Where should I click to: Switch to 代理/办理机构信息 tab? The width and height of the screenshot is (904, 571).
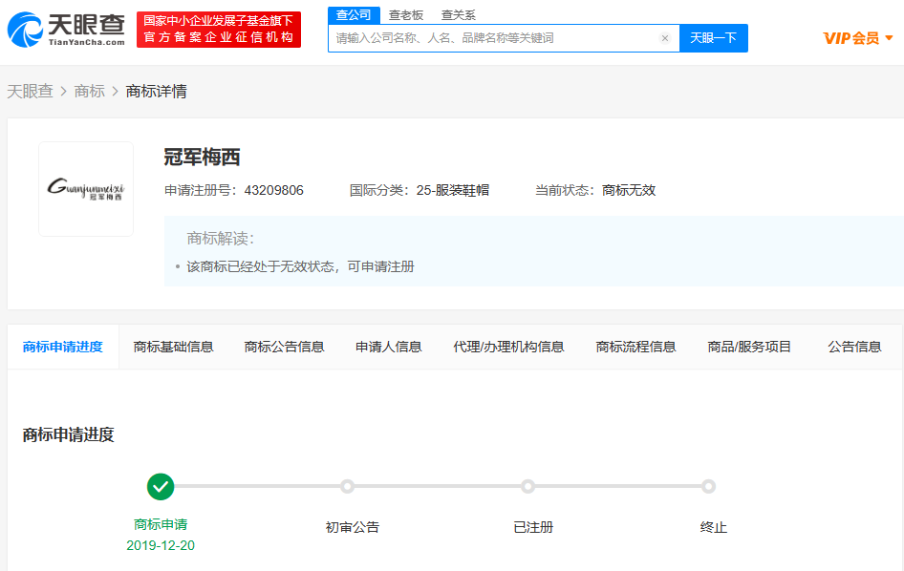508,347
